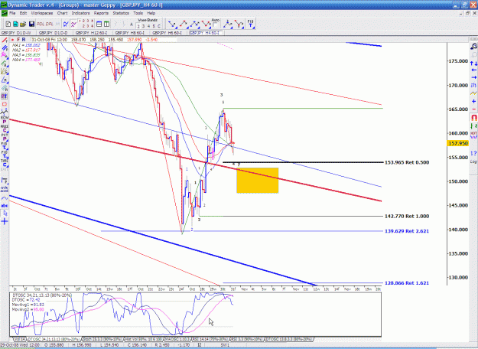The height and width of the screenshot is (349, 478).
Task: Select the blue curve drawing tool
Action: click(x=5, y=198)
